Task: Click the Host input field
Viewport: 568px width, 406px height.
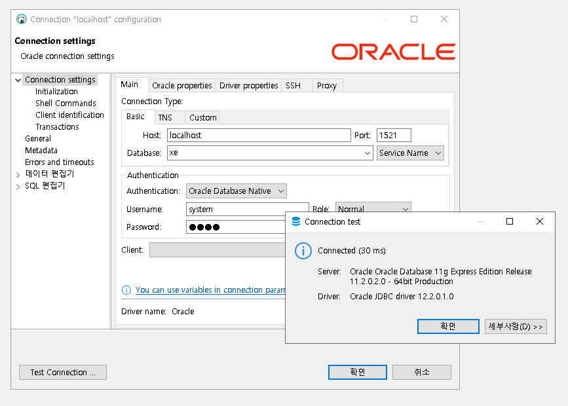Action: [259, 136]
